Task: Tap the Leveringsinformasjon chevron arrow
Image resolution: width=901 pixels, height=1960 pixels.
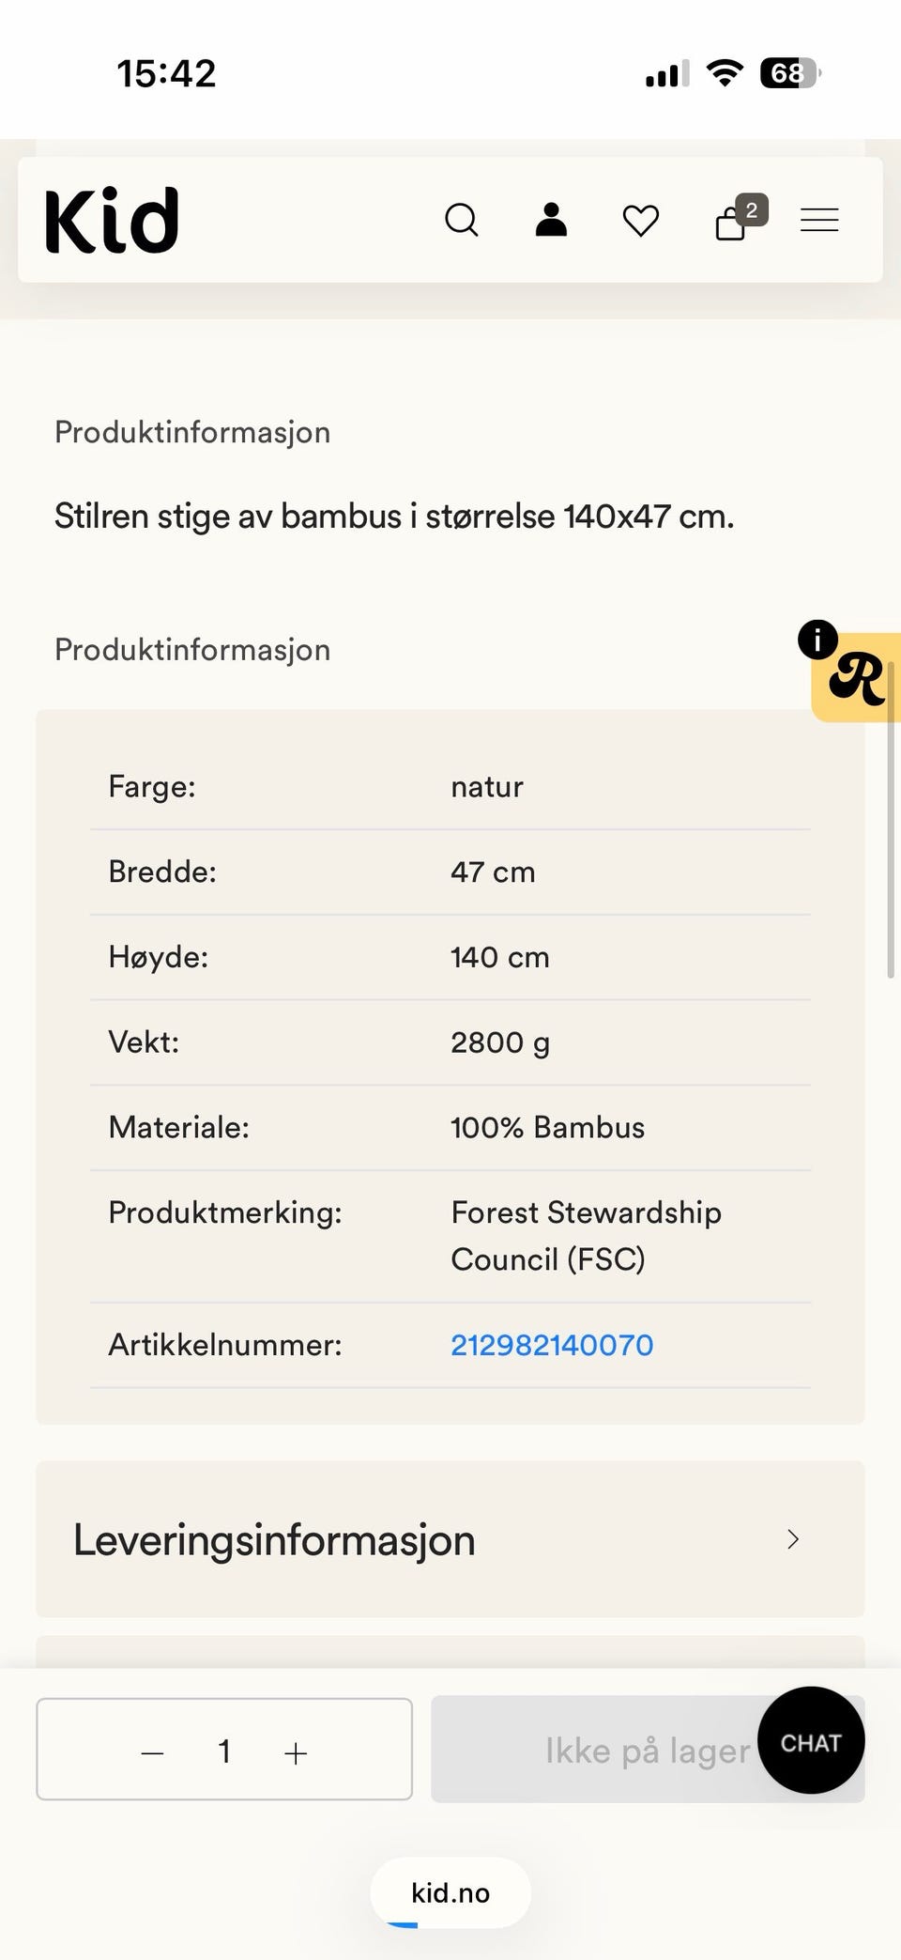Action: point(793,1539)
